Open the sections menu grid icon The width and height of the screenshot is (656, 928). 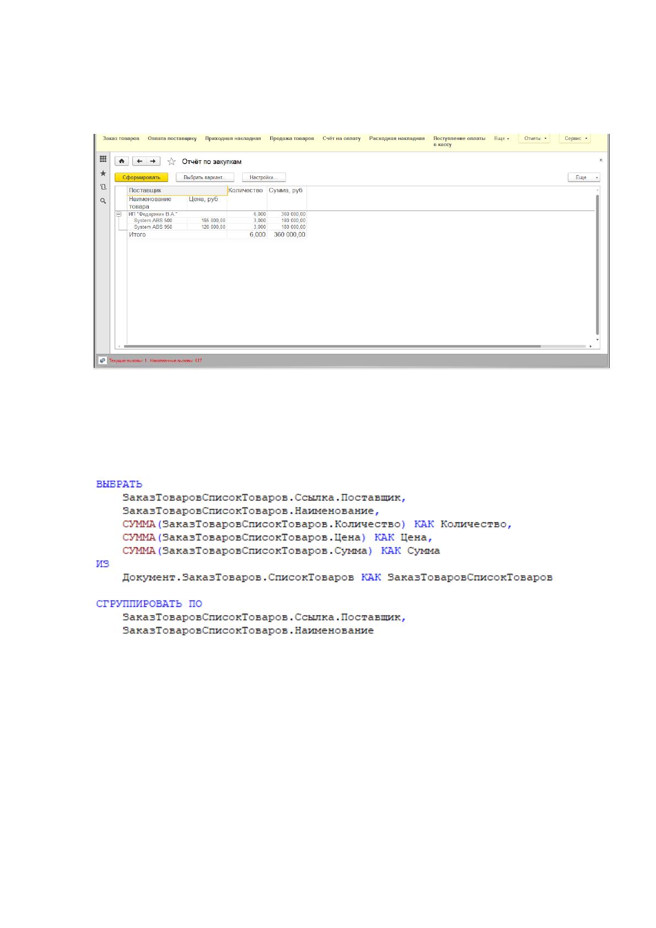tap(103, 159)
